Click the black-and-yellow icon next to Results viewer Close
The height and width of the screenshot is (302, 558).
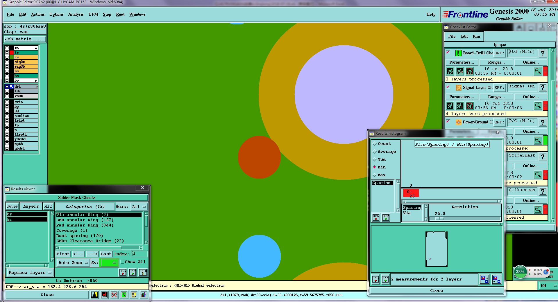[94, 295]
